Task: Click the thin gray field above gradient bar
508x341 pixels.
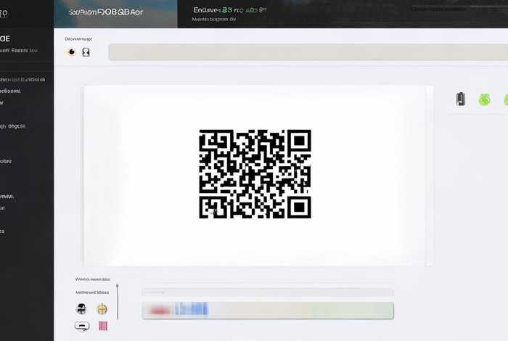Action: pos(268,292)
